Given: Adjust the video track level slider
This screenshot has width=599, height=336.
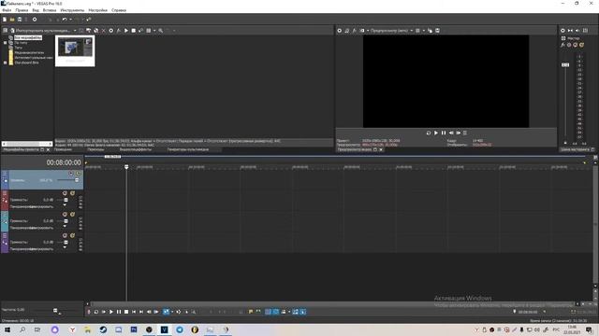Looking at the screenshot, I should [77, 180].
